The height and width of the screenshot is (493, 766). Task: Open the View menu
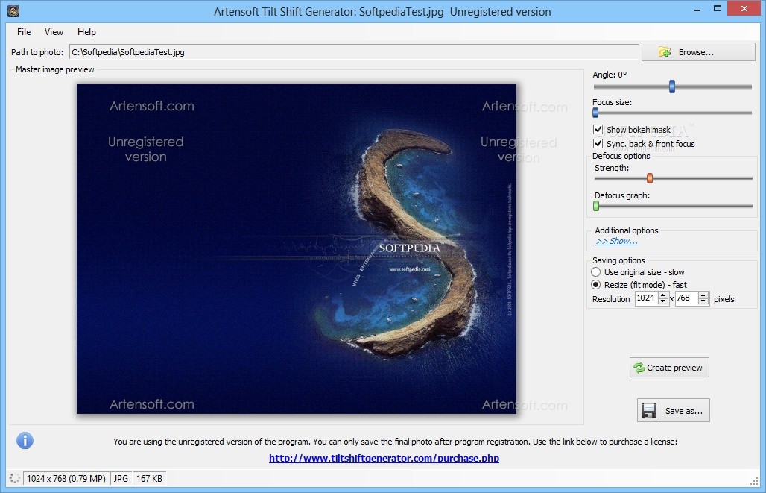click(54, 32)
